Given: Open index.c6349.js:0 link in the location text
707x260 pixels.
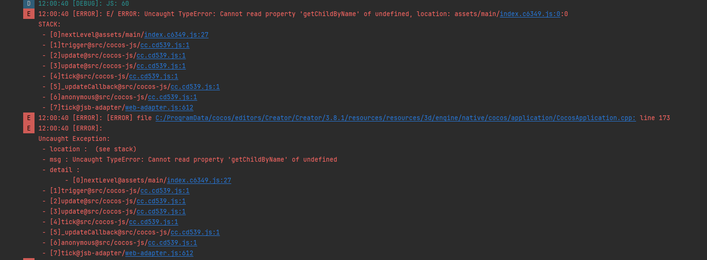Looking at the screenshot, I should (x=530, y=14).
